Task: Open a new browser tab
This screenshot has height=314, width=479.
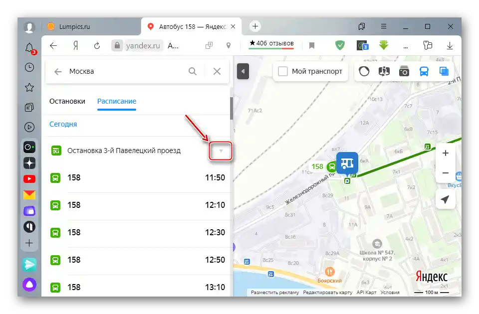Action: (x=255, y=26)
